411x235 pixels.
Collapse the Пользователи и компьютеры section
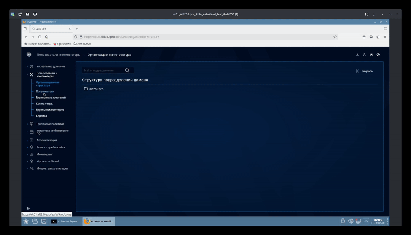(46, 74)
